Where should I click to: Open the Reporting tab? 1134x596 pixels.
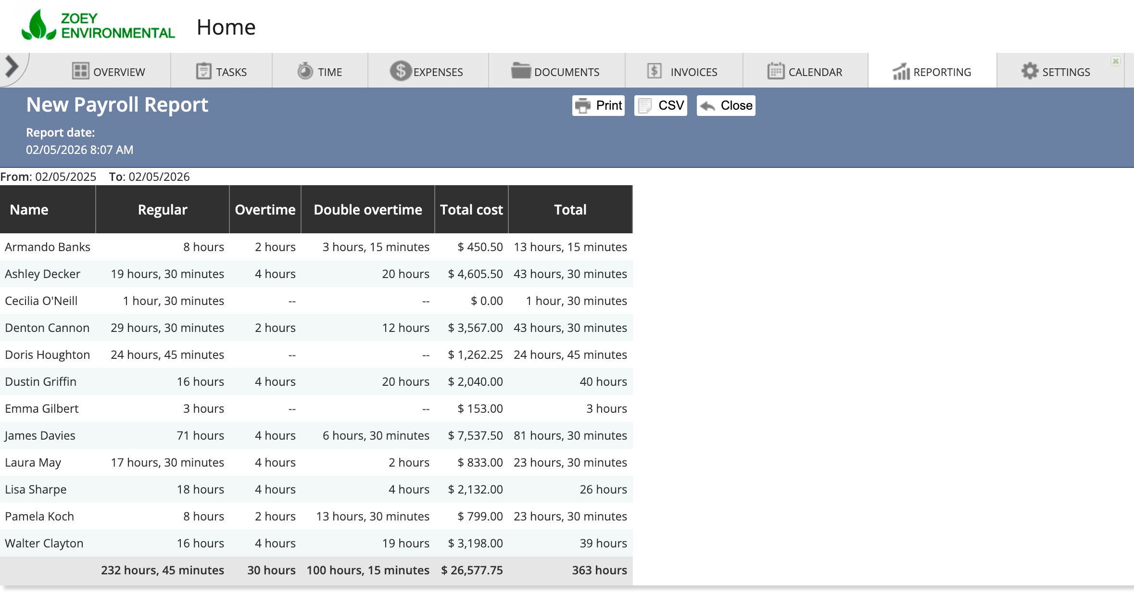click(942, 72)
